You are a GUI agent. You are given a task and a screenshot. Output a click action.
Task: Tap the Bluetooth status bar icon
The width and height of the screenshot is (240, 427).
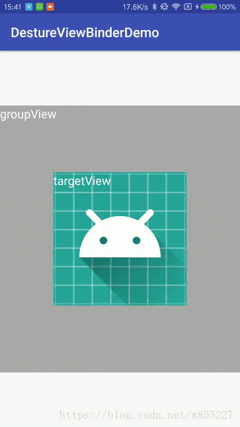(x=154, y=7)
